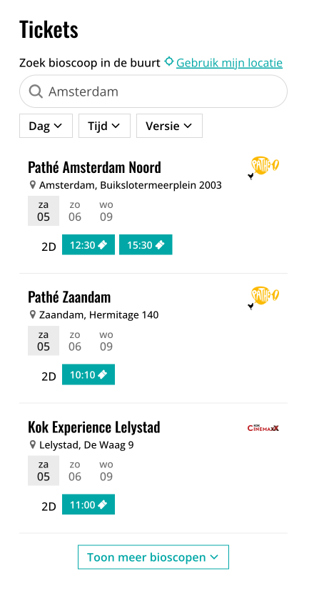314x591 pixels.
Task: Book the 12:30 showing at Amsterdam Noord
Action: coord(88,244)
